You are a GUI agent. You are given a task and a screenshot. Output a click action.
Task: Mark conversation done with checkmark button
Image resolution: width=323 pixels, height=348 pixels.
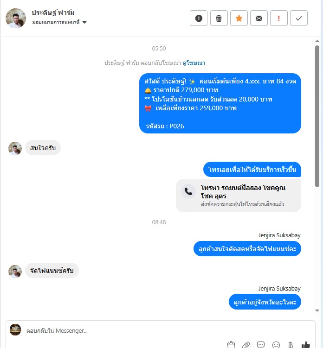pyautogui.click(x=299, y=18)
